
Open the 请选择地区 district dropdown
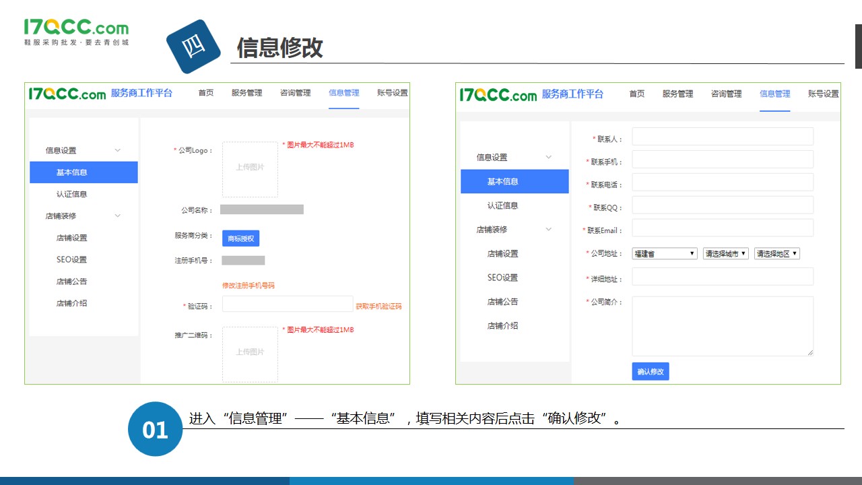point(776,254)
